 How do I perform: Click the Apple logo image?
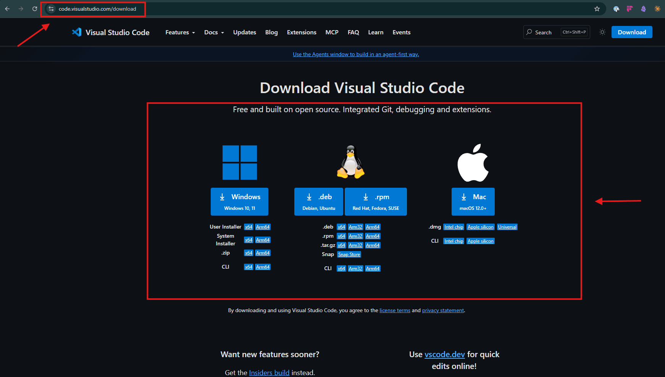coord(473,163)
